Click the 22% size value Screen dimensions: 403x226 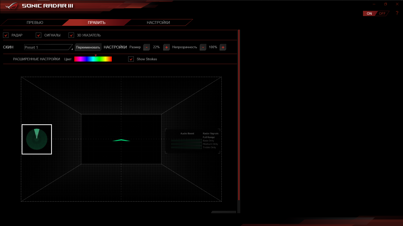click(x=156, y=47)
